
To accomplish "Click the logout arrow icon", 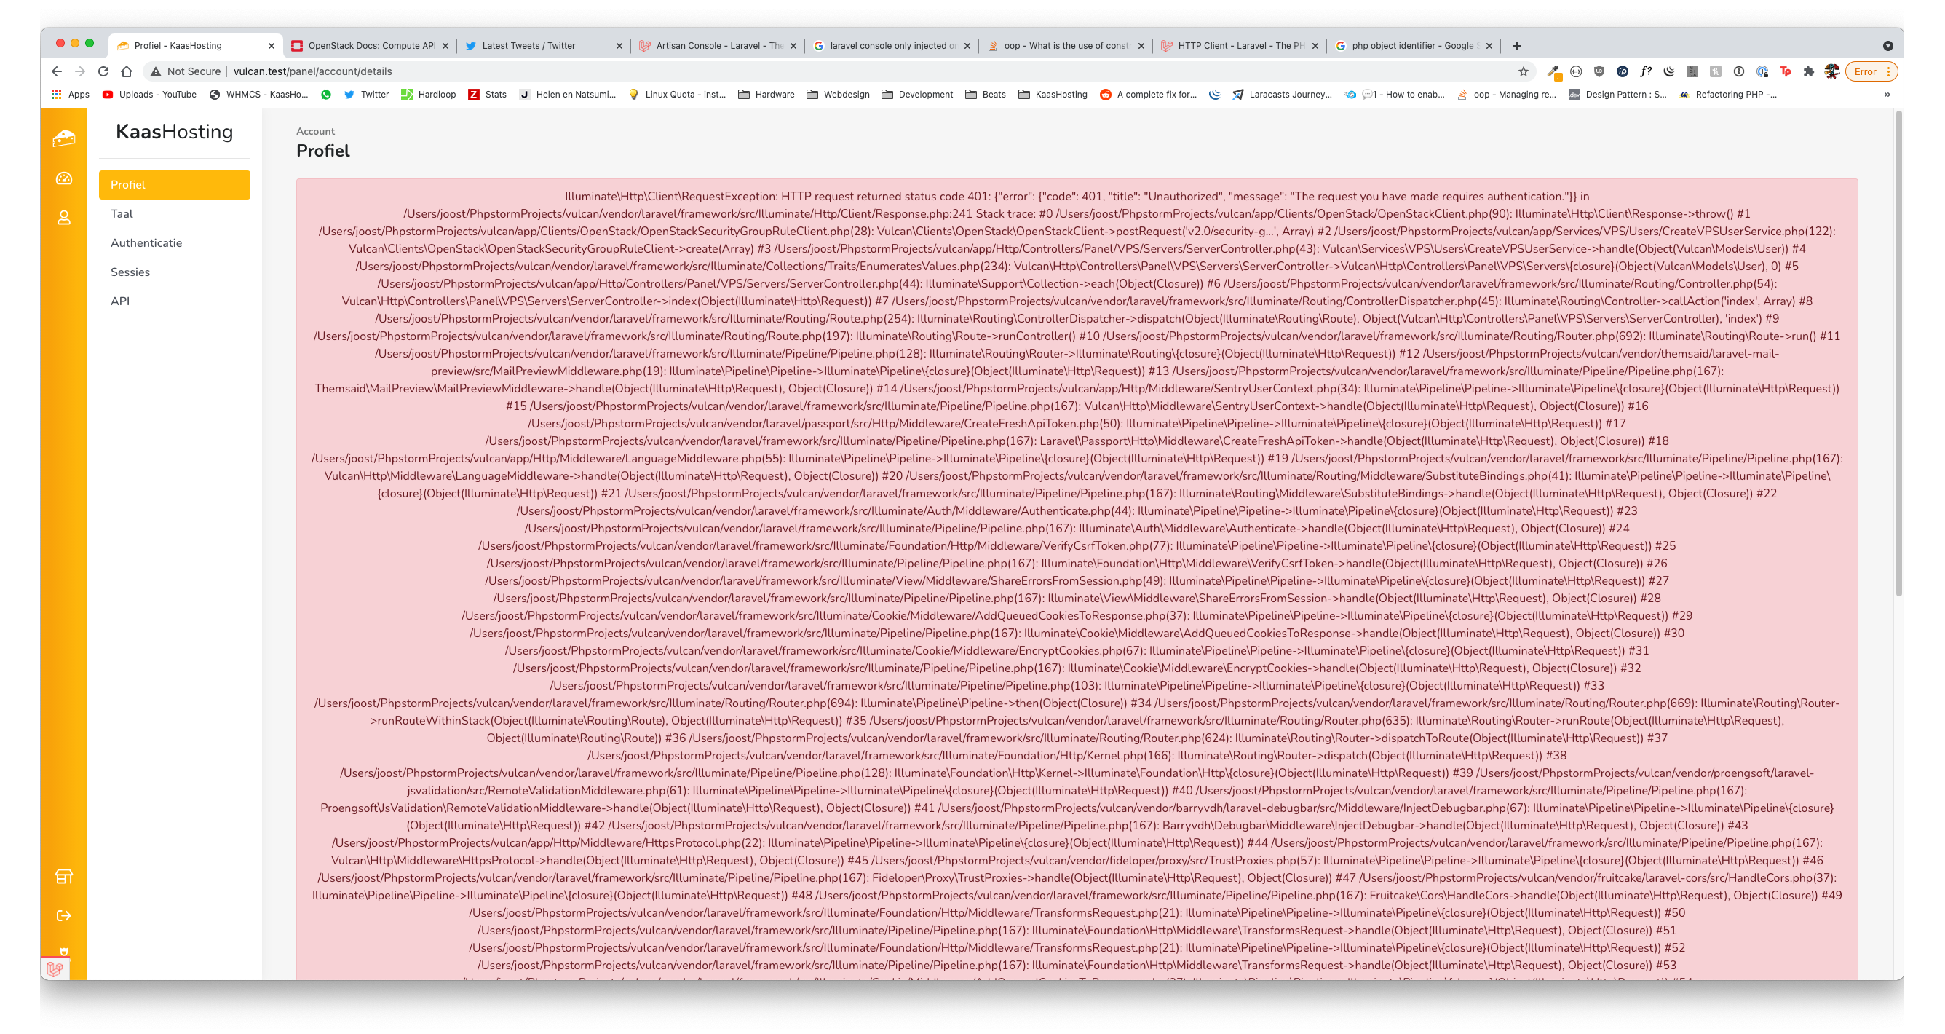I will pos(63,915).
